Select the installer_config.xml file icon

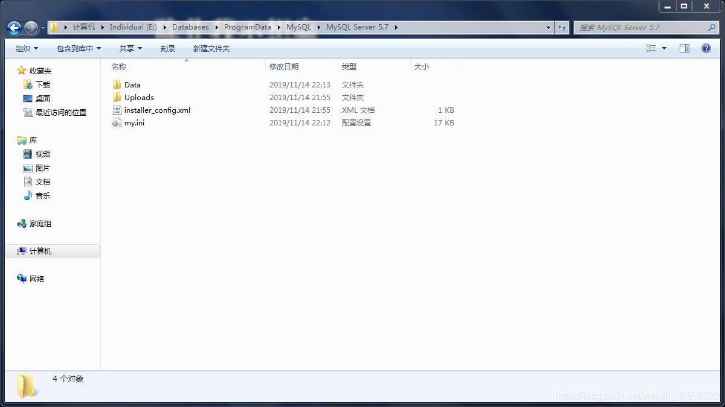pyautogui.click(x=117, y=110)
